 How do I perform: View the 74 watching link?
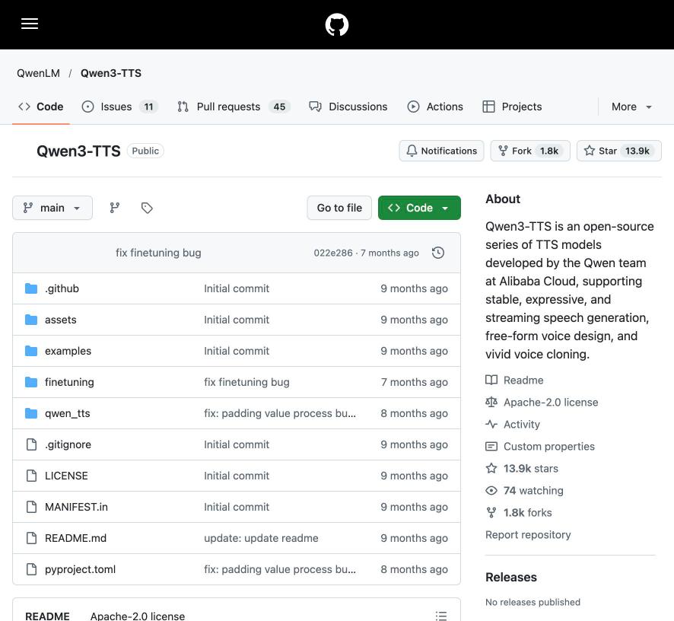(x=533, y=491)
